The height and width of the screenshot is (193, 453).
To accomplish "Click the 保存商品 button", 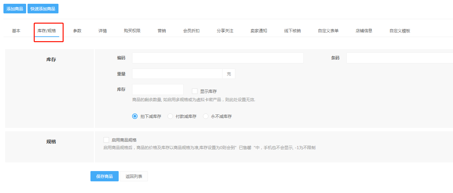I will (105, 176).
